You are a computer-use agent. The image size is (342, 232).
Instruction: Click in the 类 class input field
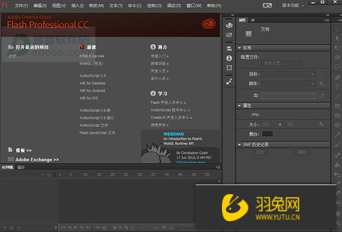(289, 96)
